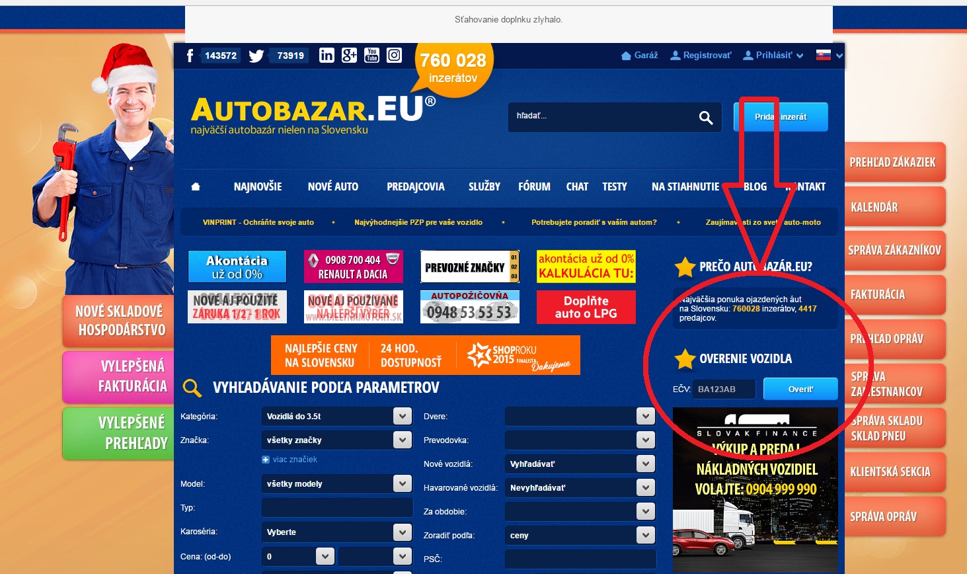This screenshot has width=967, height=574.
Task: Open the FÓRUM menu item
Action: tap(534, 186)
